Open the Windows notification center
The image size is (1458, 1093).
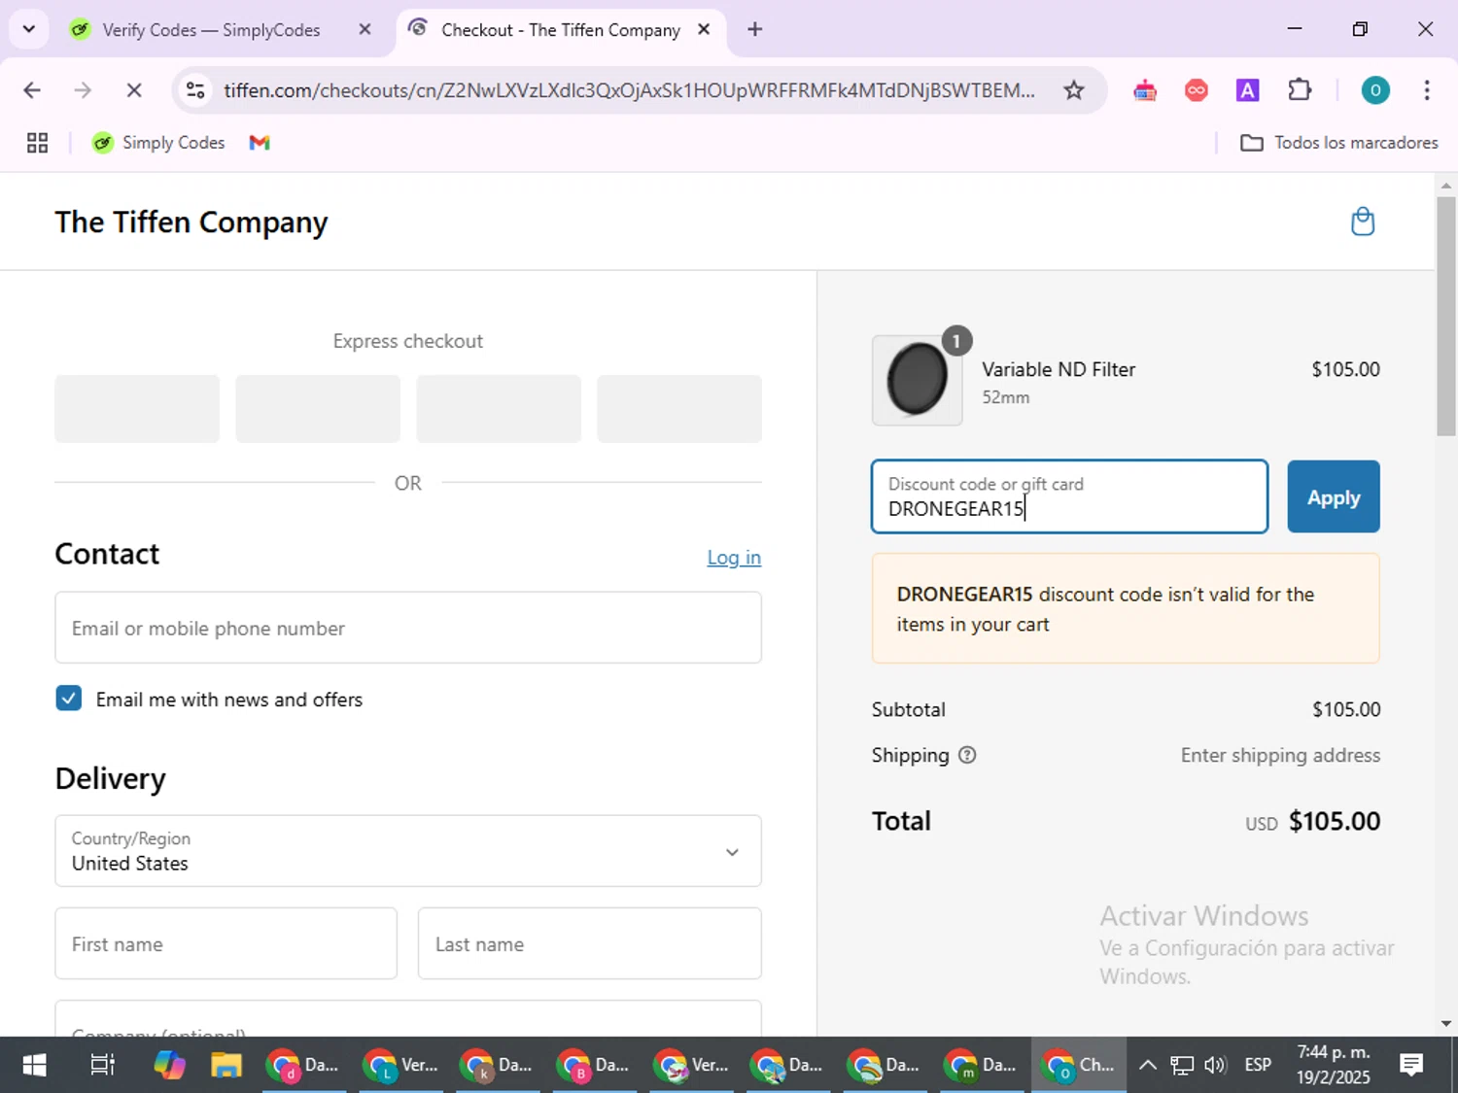(1411, 1065)
